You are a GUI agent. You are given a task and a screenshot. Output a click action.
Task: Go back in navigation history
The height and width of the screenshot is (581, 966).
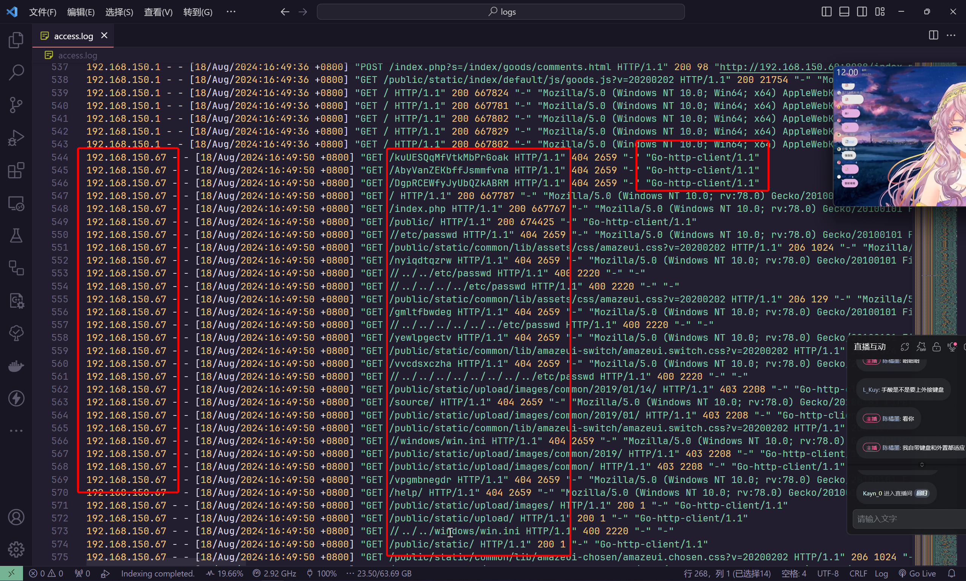285,12
